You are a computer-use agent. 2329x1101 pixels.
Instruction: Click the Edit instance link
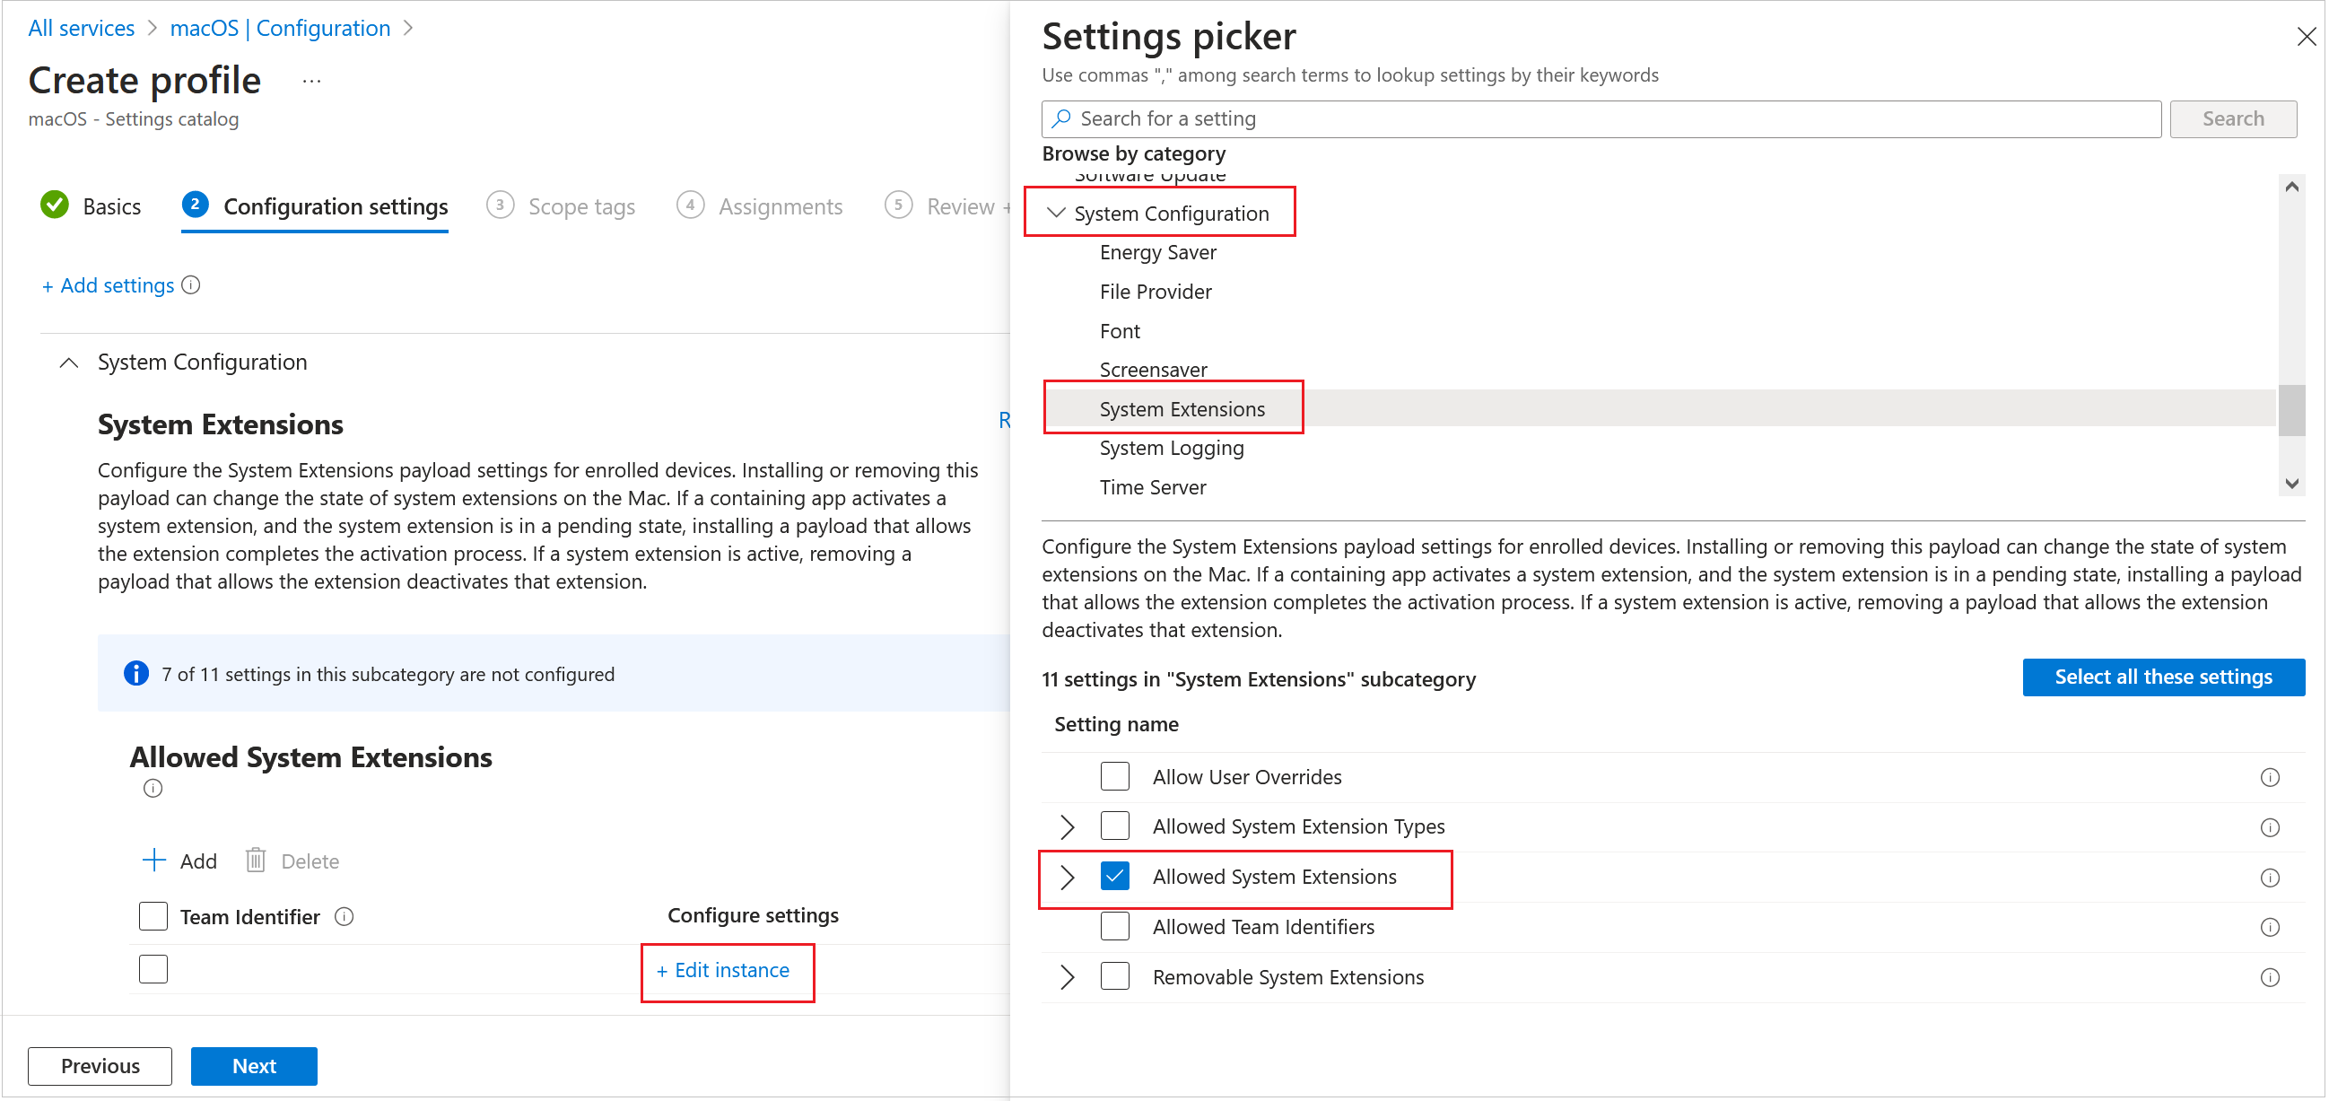click(x=723, y=969)
